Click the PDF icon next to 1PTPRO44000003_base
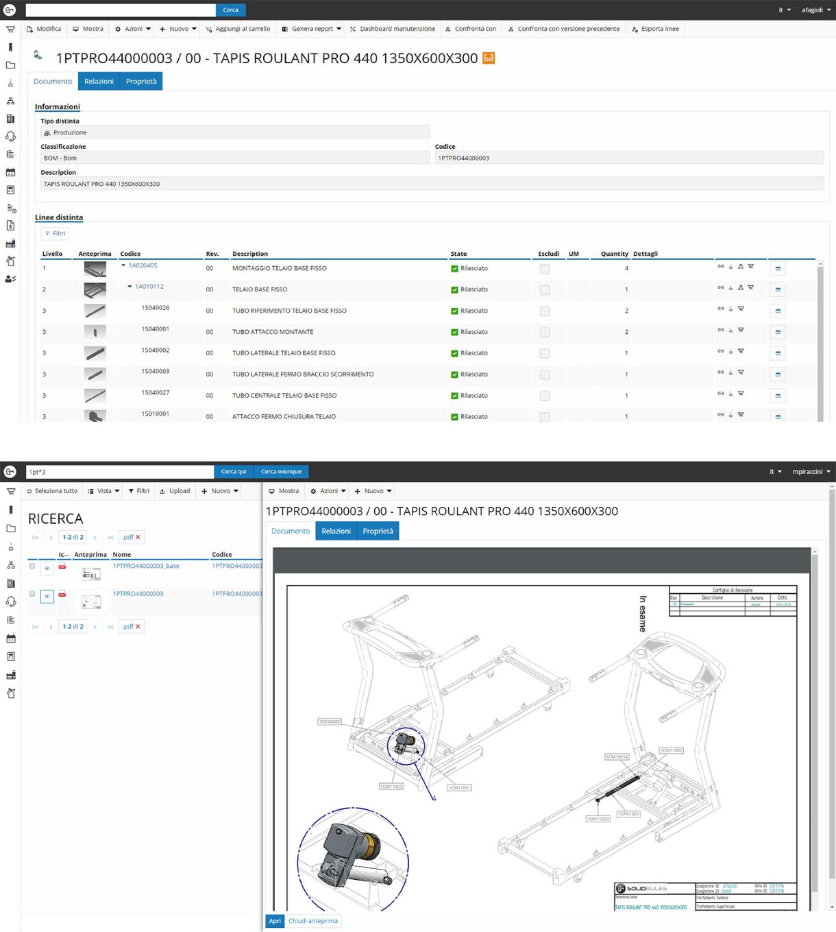 tap(62, 566)
